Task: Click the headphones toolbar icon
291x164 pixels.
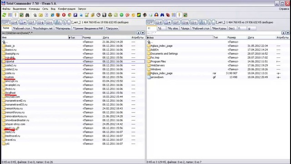Action: click(156, 15)
